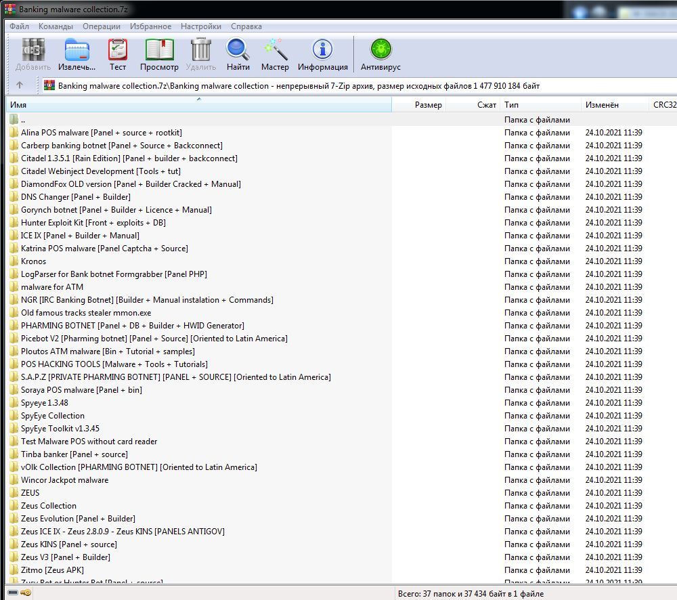This screenshot has width=677, height=600.
Task: Launch the Мастер wizard wand icon
Action: (x=275, y=50)
